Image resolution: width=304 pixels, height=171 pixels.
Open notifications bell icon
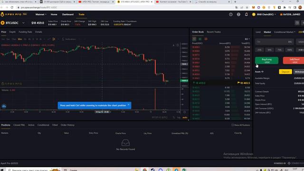coord(246,14)
